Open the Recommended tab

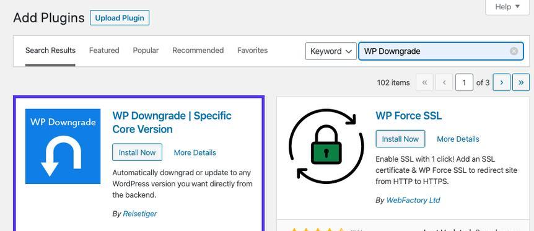(198, 50)
